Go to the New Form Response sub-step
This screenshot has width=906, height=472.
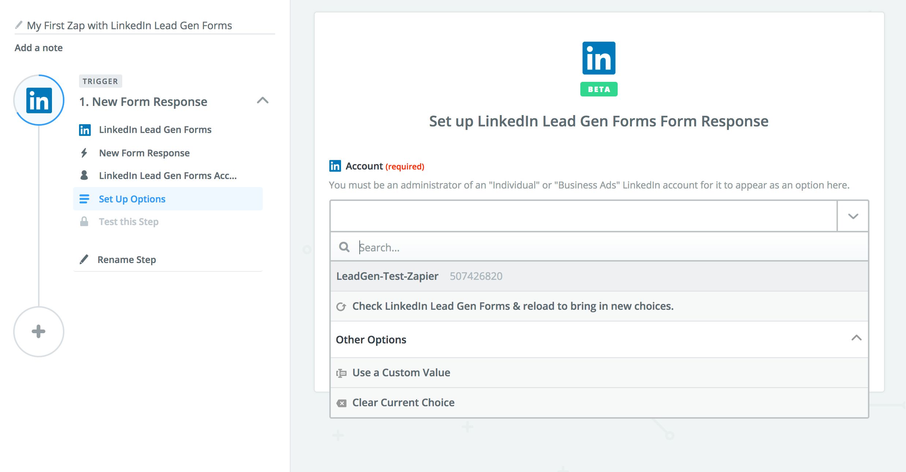point(144,153)
